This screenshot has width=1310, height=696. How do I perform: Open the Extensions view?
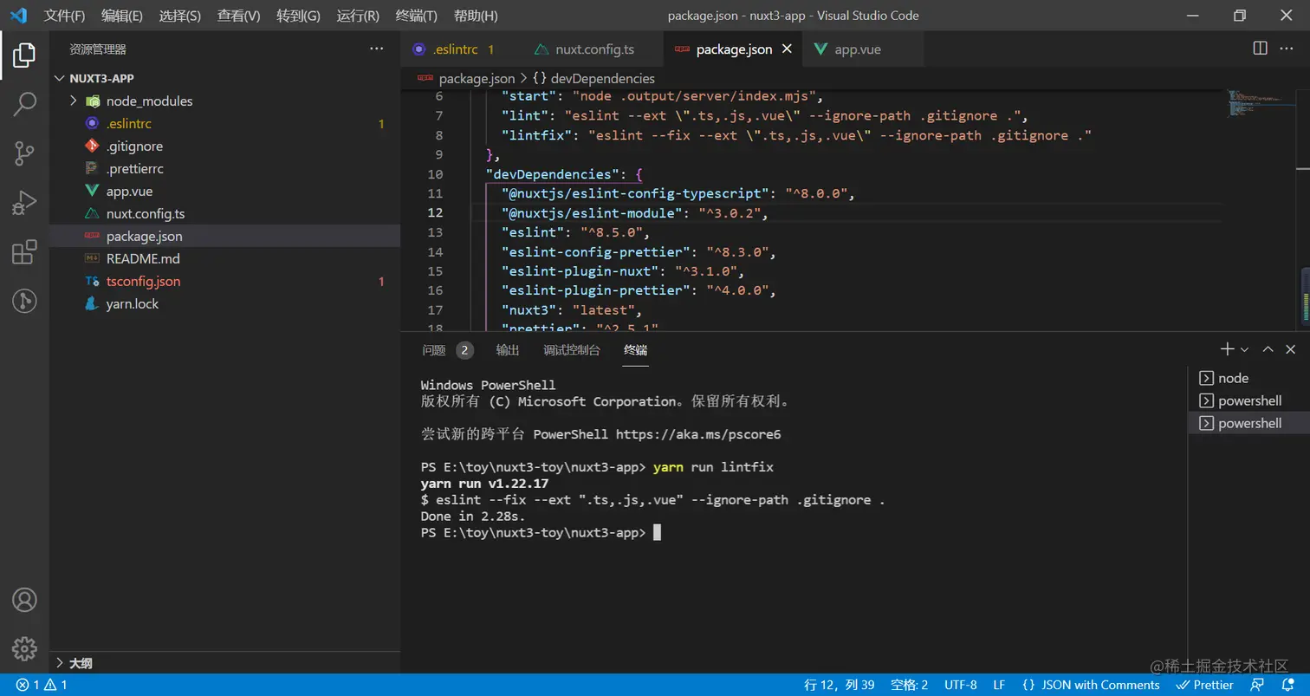tap(24, 252)
